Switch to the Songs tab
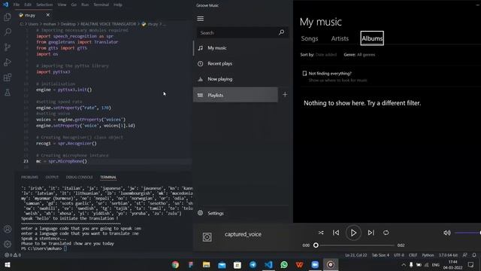Screen dimensions: 481x271 point(310,38)
